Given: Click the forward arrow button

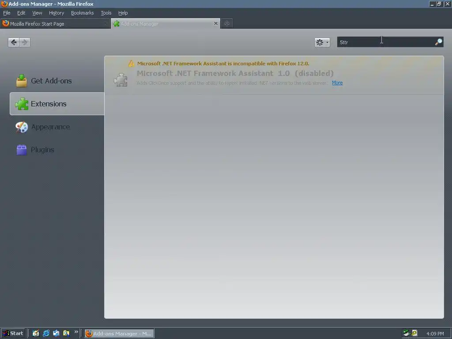Looking at the screenshot, I should pos(25,42).
